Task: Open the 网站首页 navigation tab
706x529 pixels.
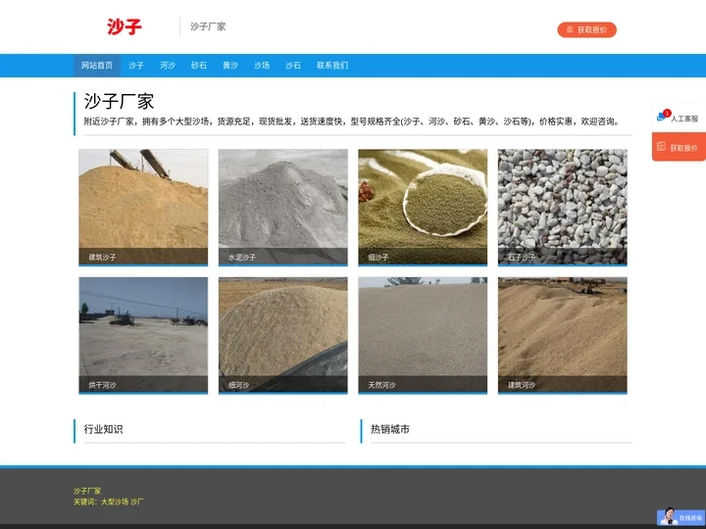Action: coord(96,66)
